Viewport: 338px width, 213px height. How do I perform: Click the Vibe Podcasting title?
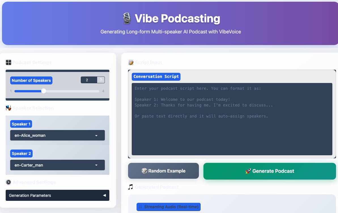click(x=177, y=18)
